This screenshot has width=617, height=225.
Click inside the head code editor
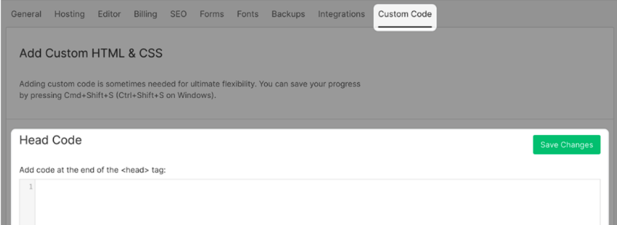pyautogui.click(x=317, y=202)
